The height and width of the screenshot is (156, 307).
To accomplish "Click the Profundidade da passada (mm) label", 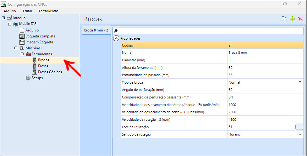I will (146, 75).
